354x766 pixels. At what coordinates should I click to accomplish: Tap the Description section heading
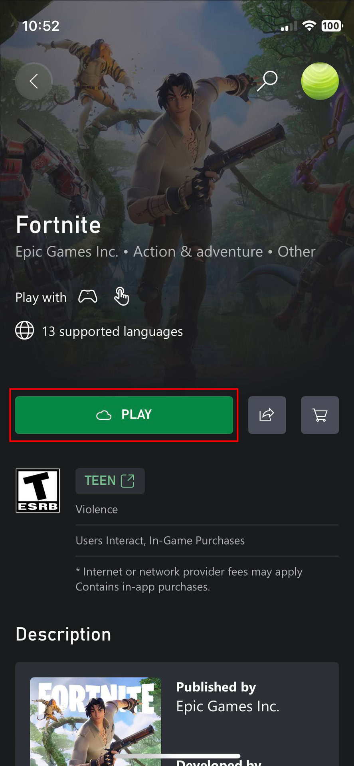coord(63,634)
